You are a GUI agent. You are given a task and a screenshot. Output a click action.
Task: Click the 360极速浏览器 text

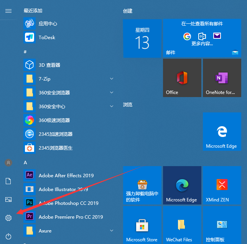54,120
